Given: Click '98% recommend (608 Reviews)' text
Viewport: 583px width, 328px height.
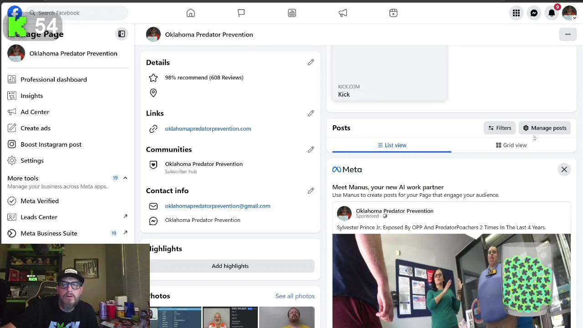Looking at the screenshot, I should [x=204, y=77].
